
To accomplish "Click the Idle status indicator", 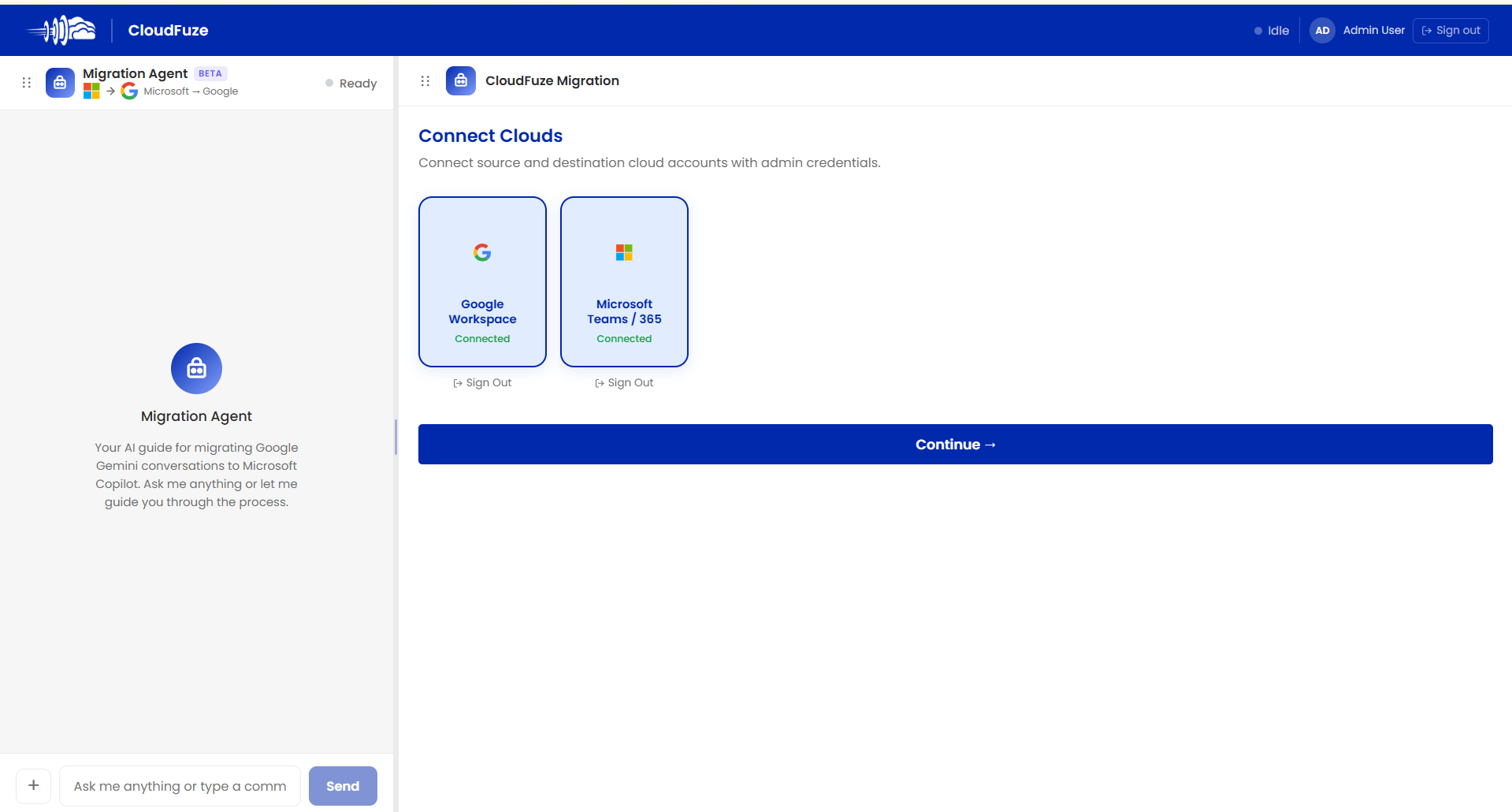I will tap(1272, 31).
